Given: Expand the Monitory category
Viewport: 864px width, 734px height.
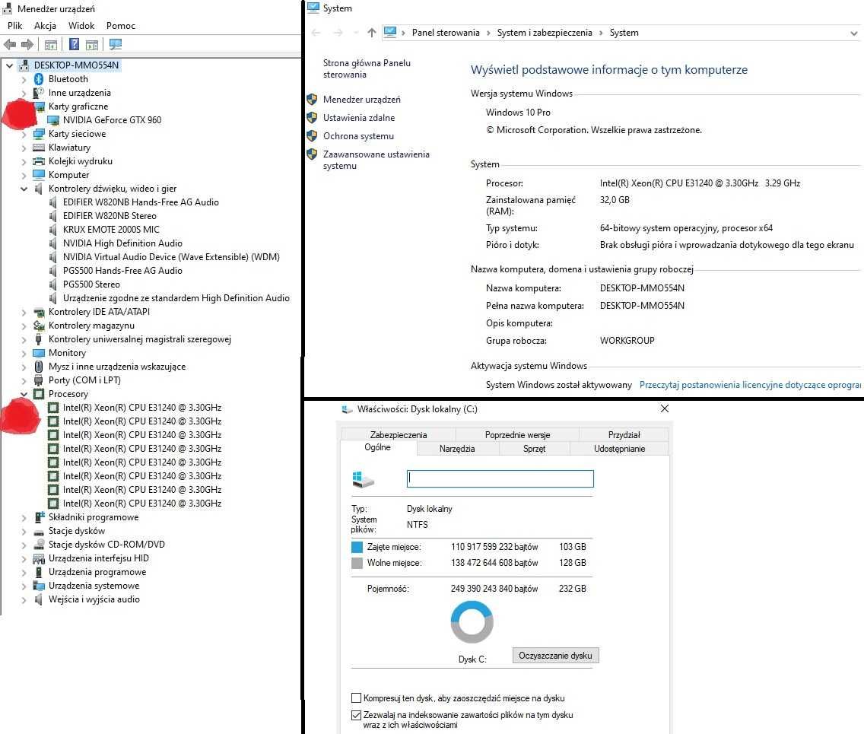Looking at the screenshot, I should click(24, 353).
